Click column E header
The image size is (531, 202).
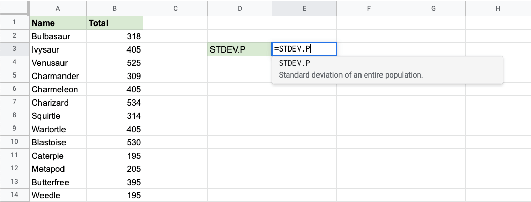[x=304, y=9]
